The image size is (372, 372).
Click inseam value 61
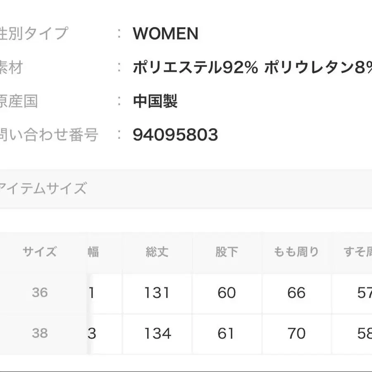(226, 334)
